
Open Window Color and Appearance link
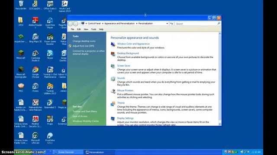coord(133,44)
